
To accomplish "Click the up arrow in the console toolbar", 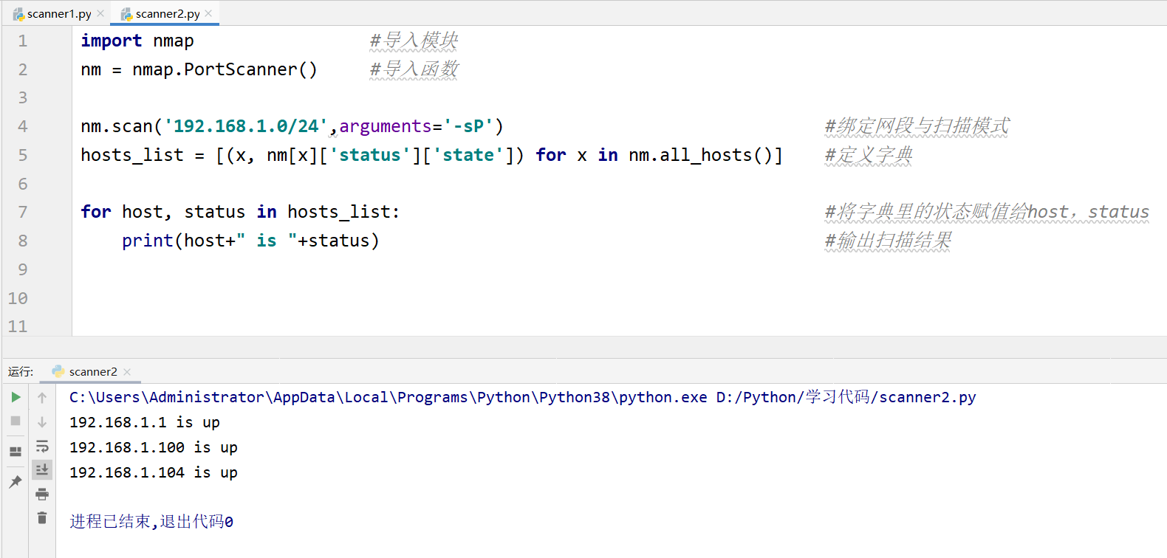I will click(x=42, y=398).
